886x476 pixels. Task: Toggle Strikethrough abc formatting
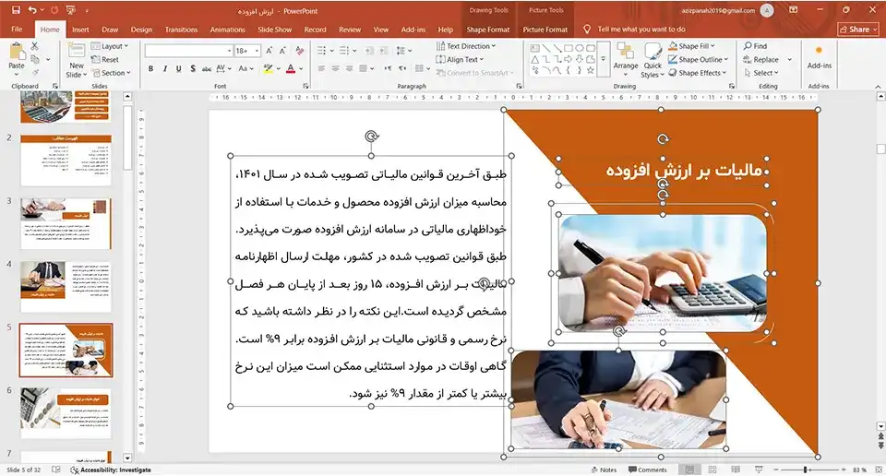pyautogui.click(x=207, y=68)
